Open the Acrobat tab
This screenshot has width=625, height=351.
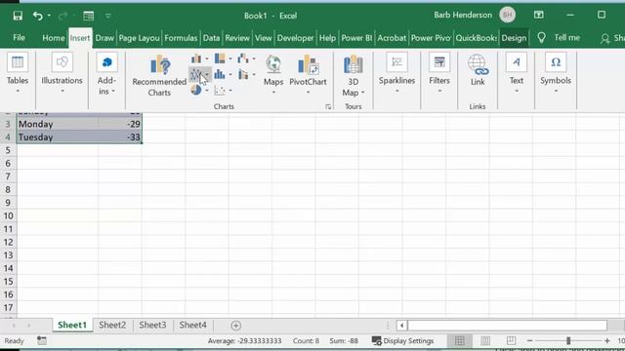coord(392,38)
